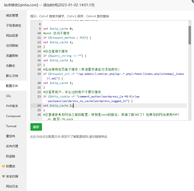Open the SSL settings

click(x=9, y=96)
